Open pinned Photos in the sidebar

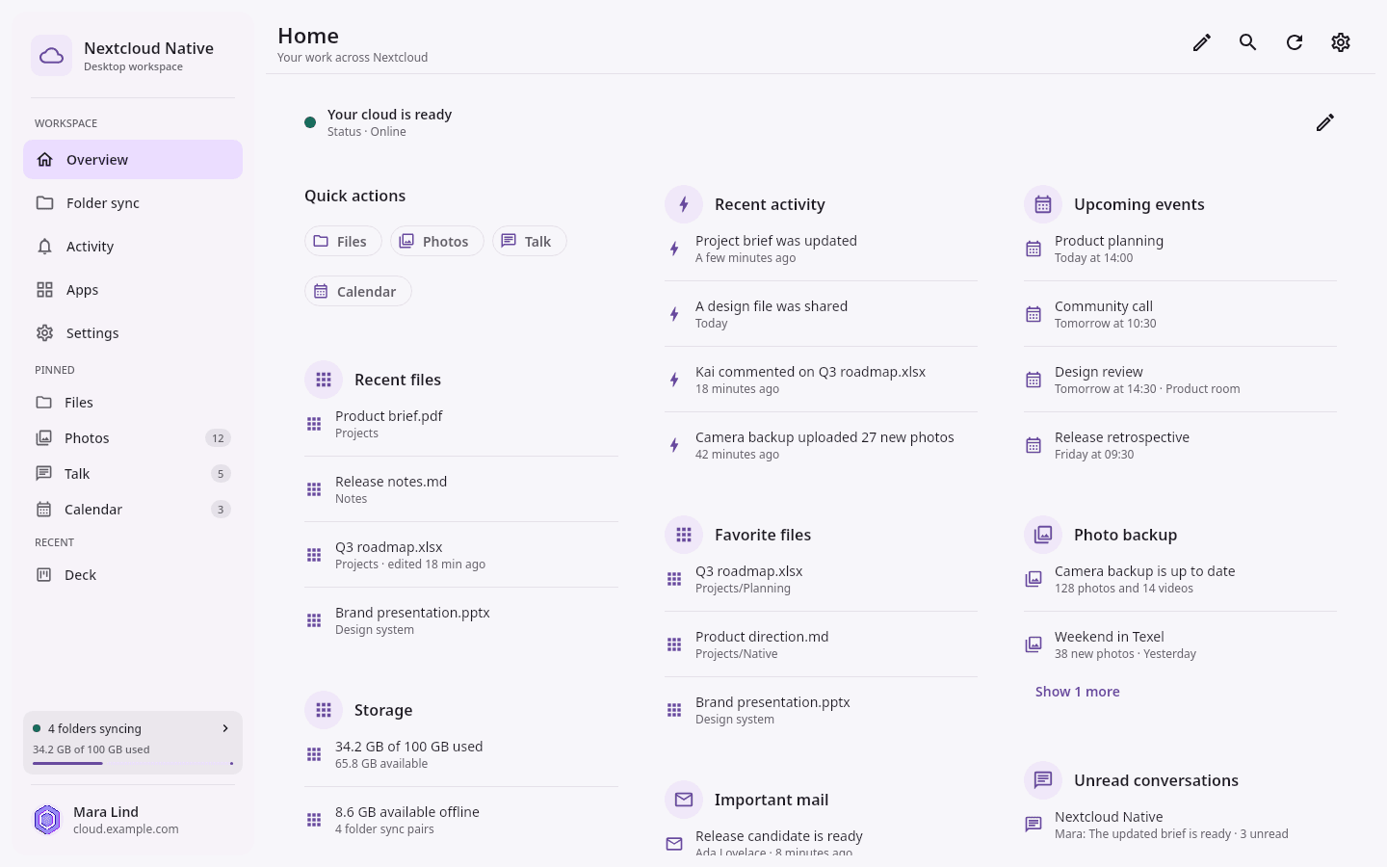[x=133, y=438]
